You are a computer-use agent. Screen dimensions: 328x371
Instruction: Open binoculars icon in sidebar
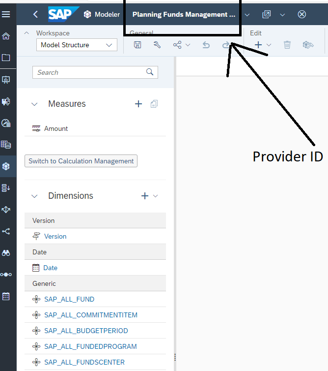pos(6,253)
